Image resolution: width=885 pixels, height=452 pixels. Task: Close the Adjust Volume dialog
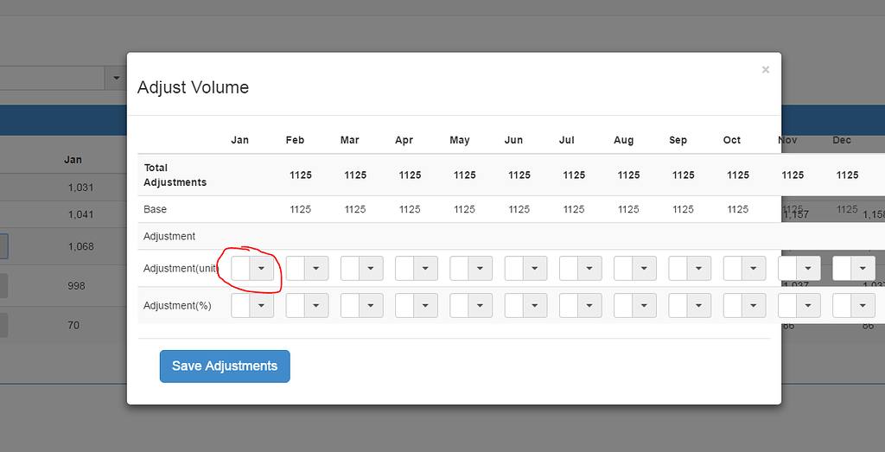(x=765, y=70)
